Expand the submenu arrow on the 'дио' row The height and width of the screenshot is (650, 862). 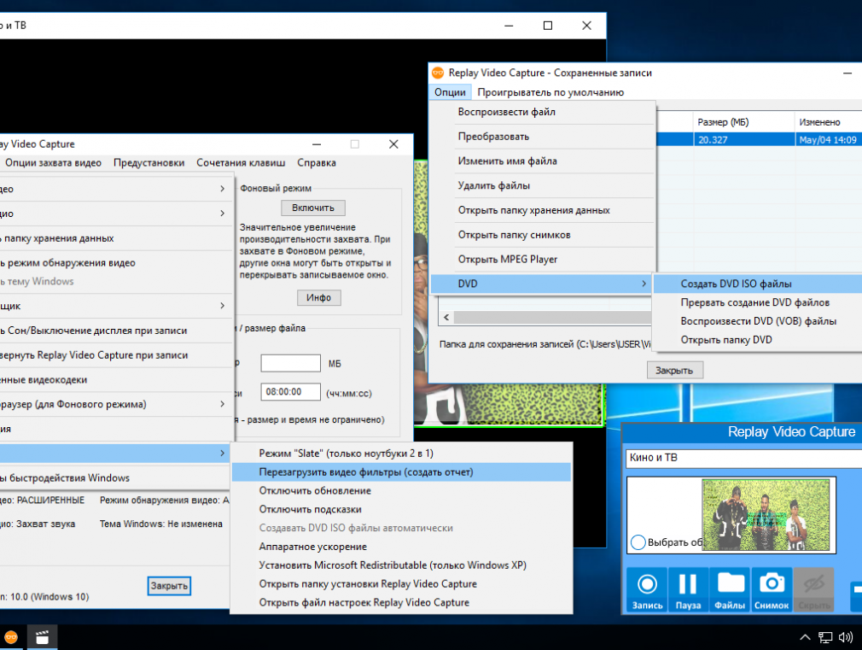[x=222, y=213]
